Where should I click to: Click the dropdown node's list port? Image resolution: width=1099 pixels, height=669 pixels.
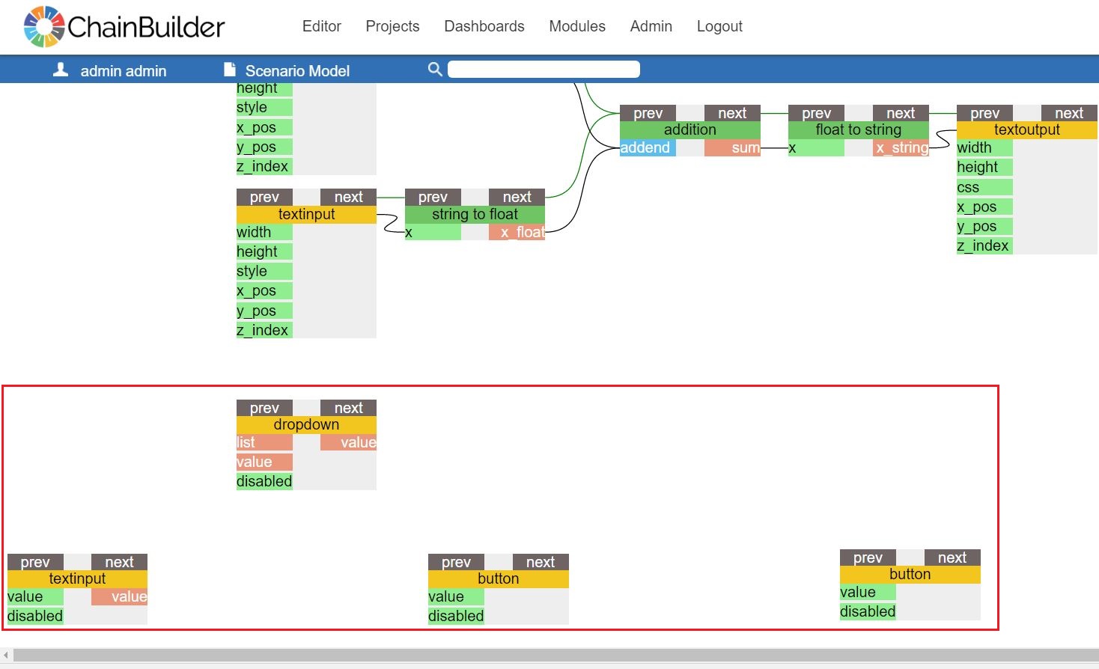coord(264,443)
